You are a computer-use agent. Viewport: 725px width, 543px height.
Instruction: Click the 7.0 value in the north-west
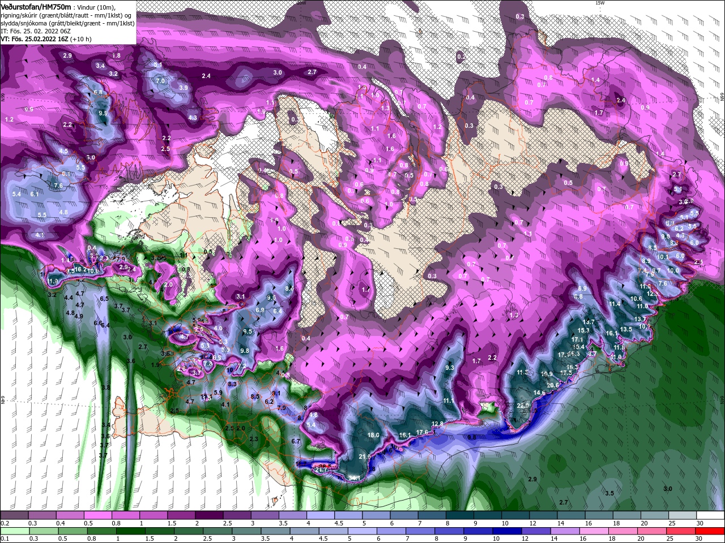coord(160,81)
